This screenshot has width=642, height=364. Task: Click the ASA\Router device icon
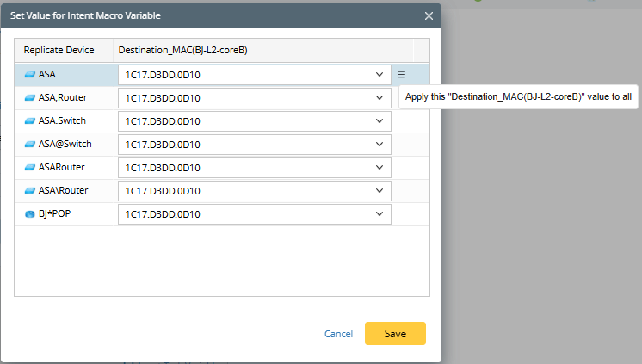(x=30, y=191)
